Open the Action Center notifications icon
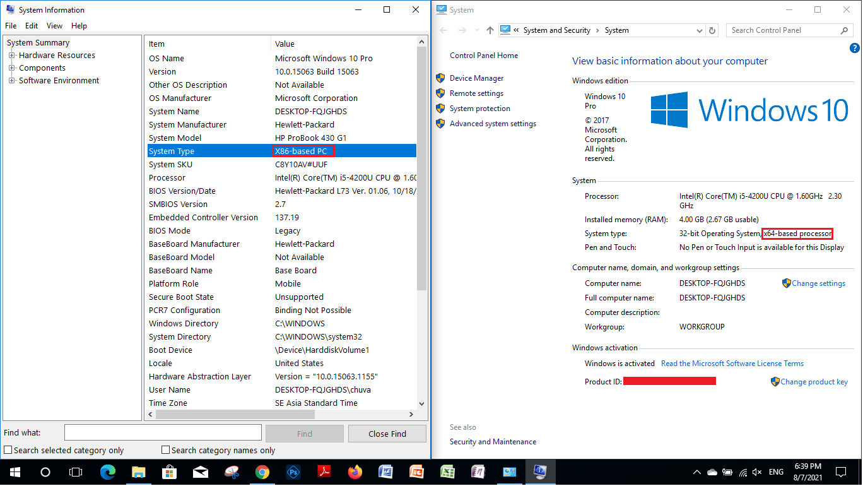 tap(841, 471)
